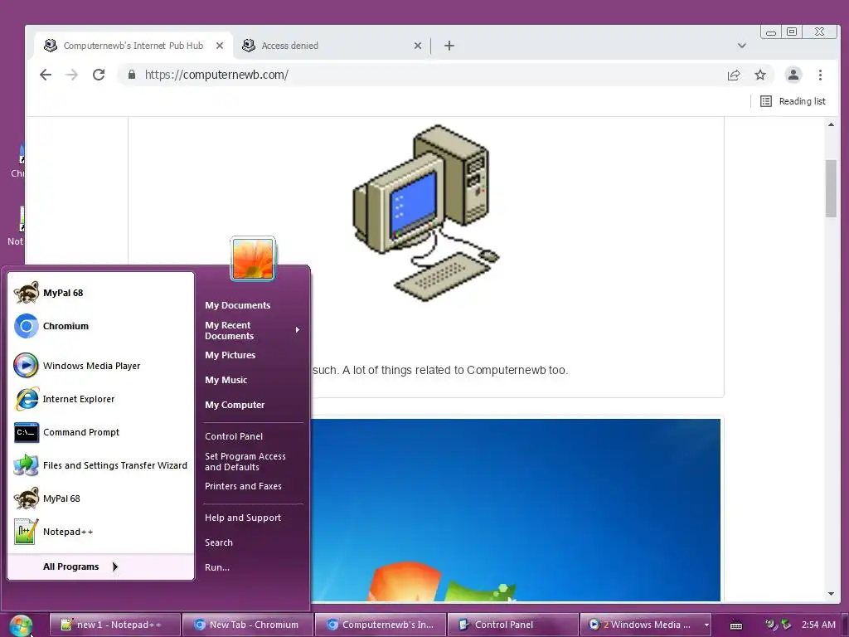Click the share page icon
Image resolution: width=849 pixels, height=637 pixels.
734,75
